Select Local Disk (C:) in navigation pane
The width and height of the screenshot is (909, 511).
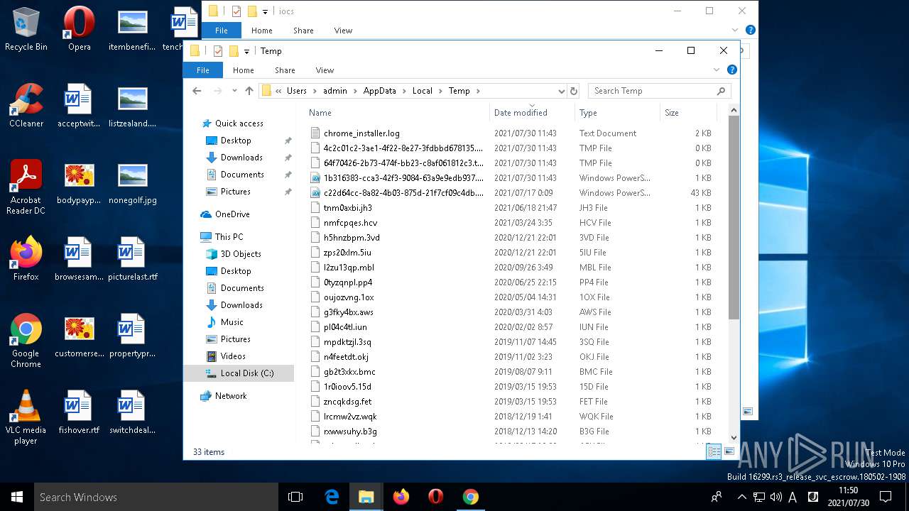pos(239,373)
